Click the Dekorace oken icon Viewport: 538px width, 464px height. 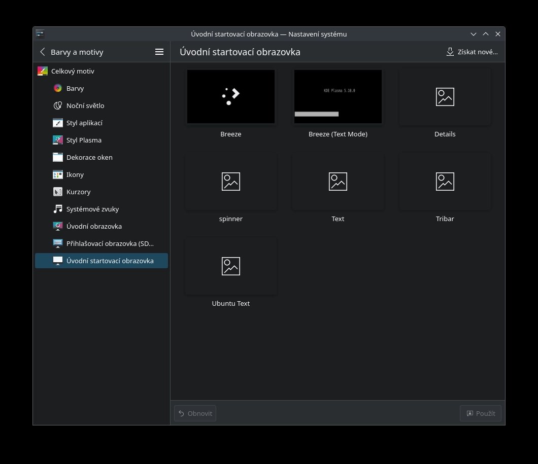pos(58,157)
